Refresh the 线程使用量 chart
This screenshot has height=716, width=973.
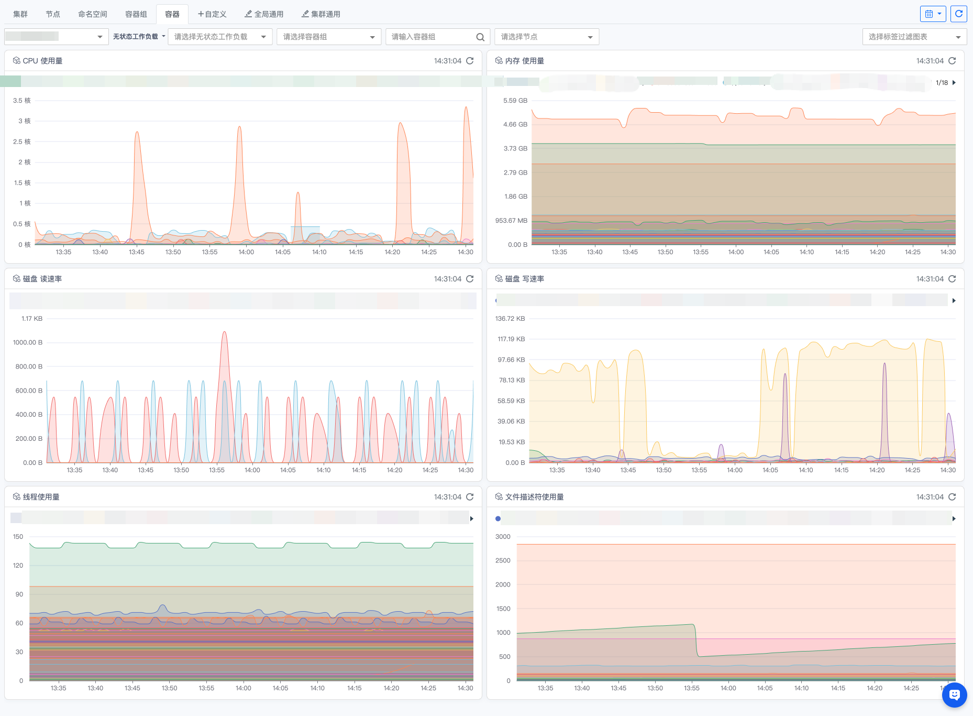(470, 497)
